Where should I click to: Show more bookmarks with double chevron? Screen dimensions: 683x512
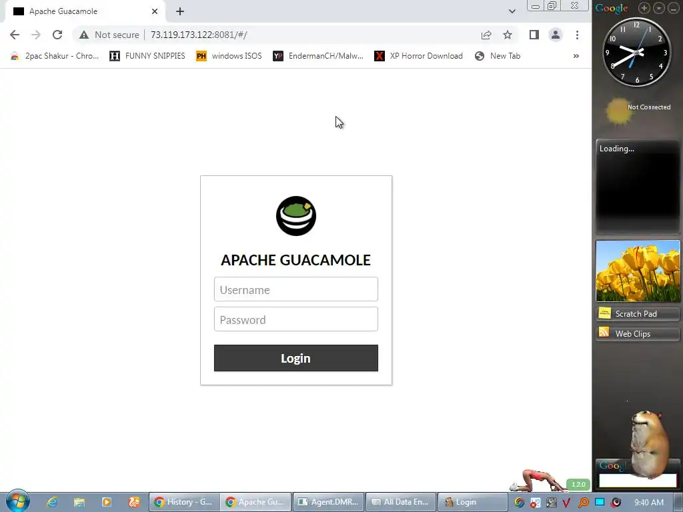576,56
